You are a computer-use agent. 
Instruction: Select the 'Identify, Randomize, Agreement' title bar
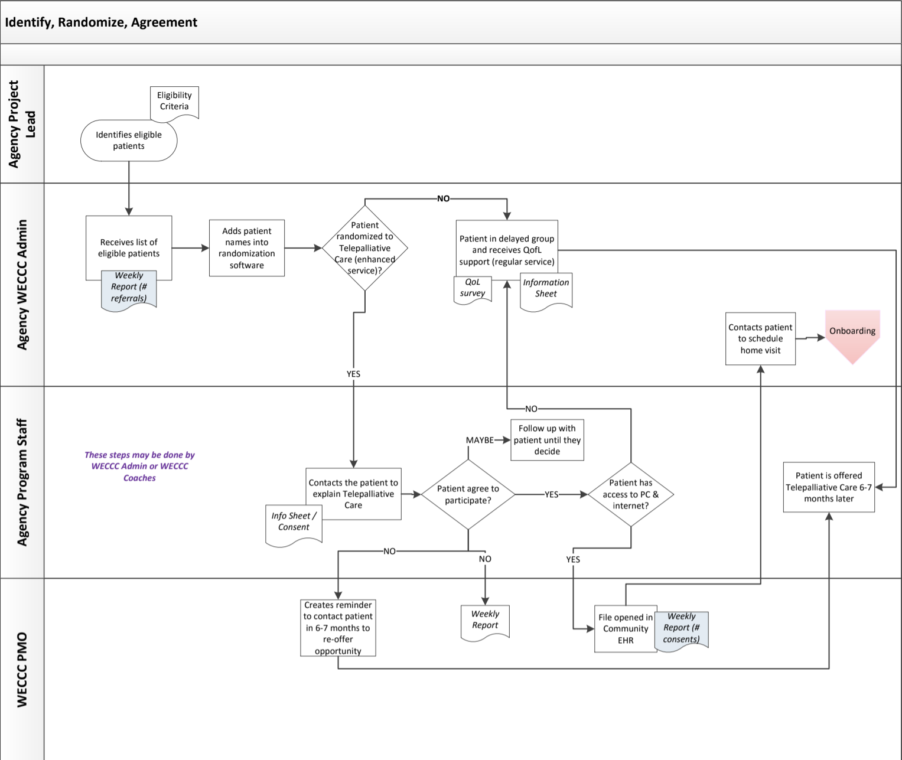[100, 22]
